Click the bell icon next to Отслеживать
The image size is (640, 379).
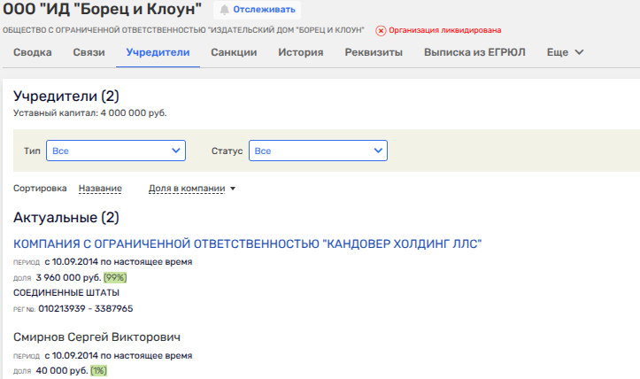(224, 10)
